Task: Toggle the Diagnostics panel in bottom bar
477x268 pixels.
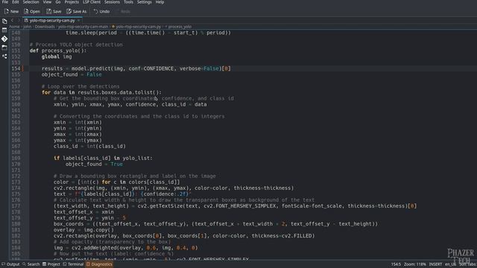Action: click(99, 264)
